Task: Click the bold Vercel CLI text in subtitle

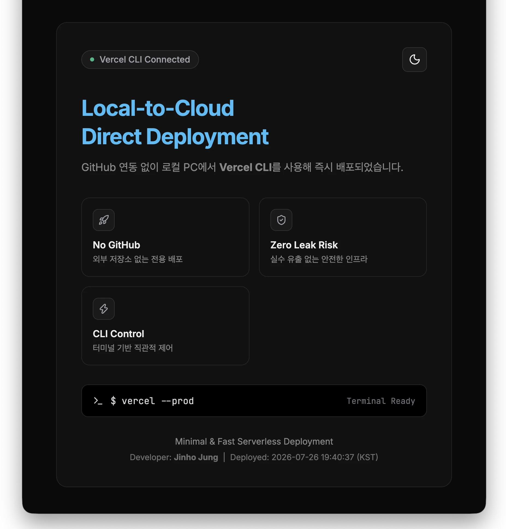Action: click(246, 167)
